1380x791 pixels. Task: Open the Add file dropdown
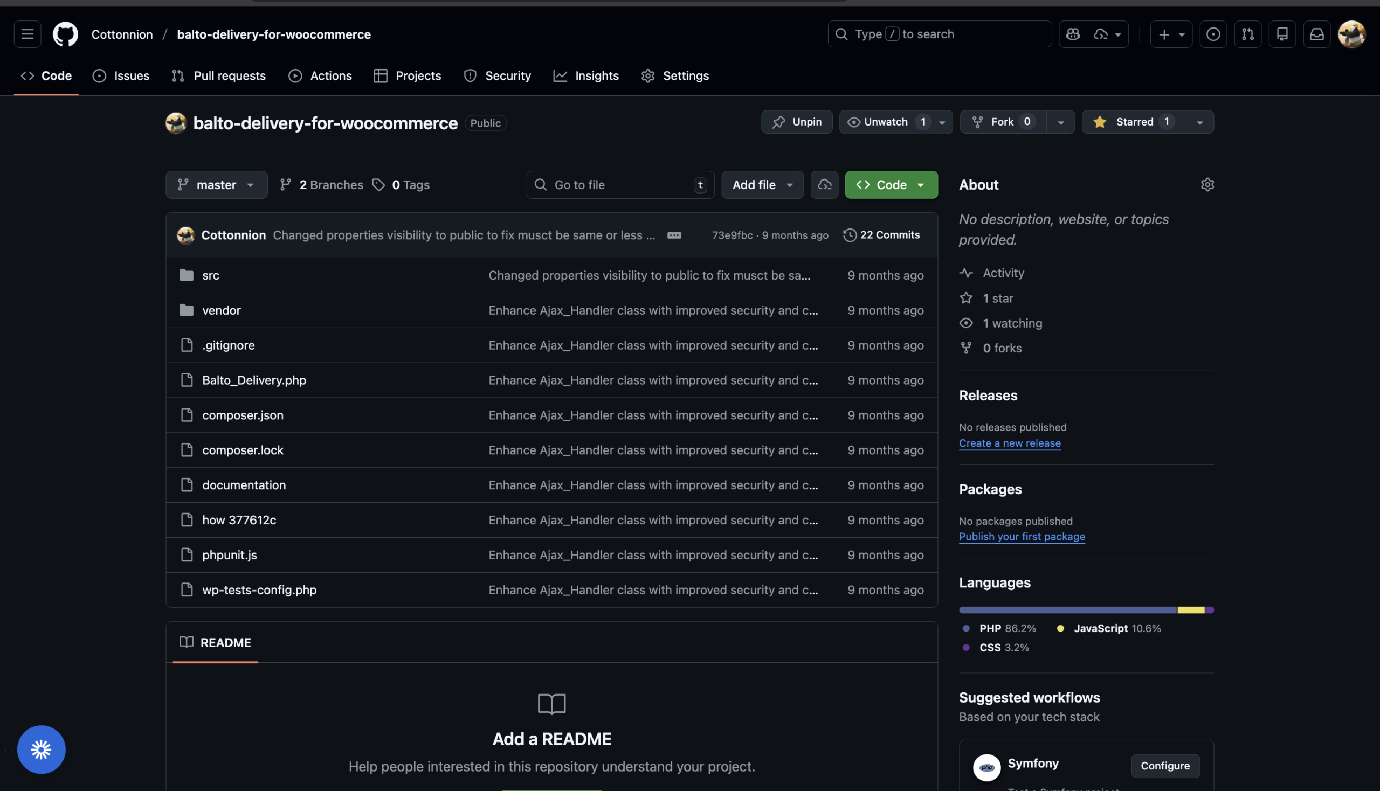[762, 185]
